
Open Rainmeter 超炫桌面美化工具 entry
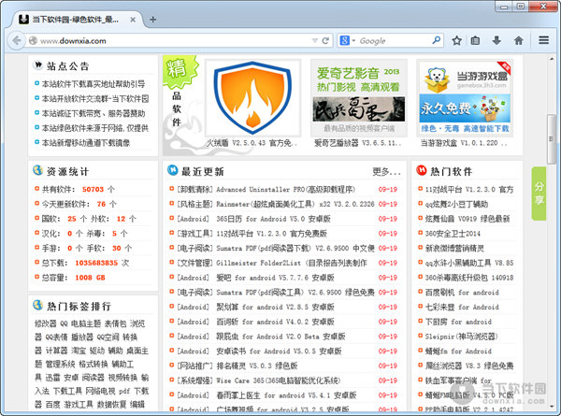[295, 204]
